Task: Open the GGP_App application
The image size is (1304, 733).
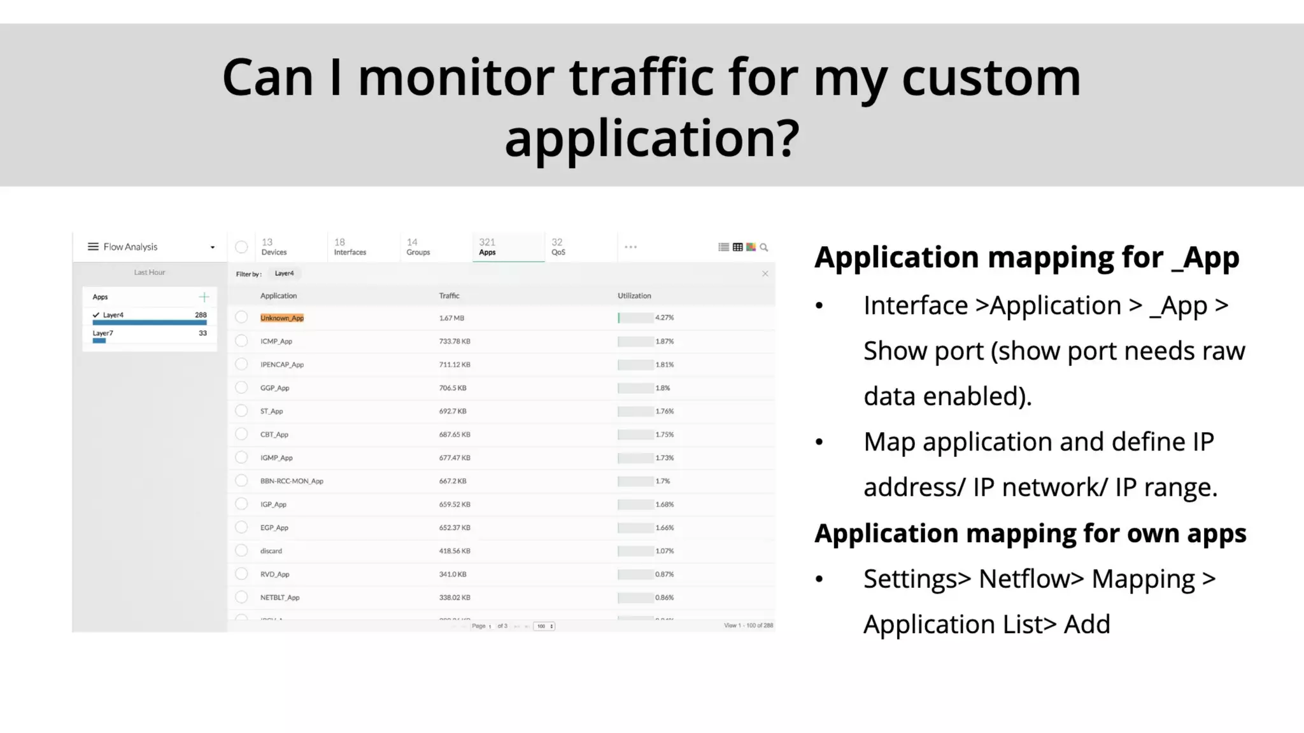Action: [274, 388]
